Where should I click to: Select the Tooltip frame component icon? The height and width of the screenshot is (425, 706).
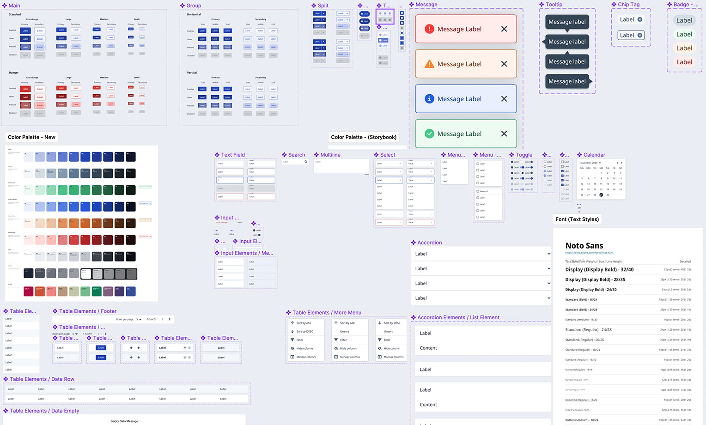point(542,5)
